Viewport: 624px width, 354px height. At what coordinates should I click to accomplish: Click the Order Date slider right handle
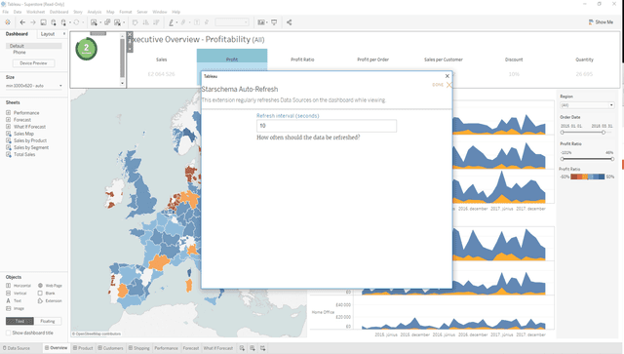tap(604, 133)
